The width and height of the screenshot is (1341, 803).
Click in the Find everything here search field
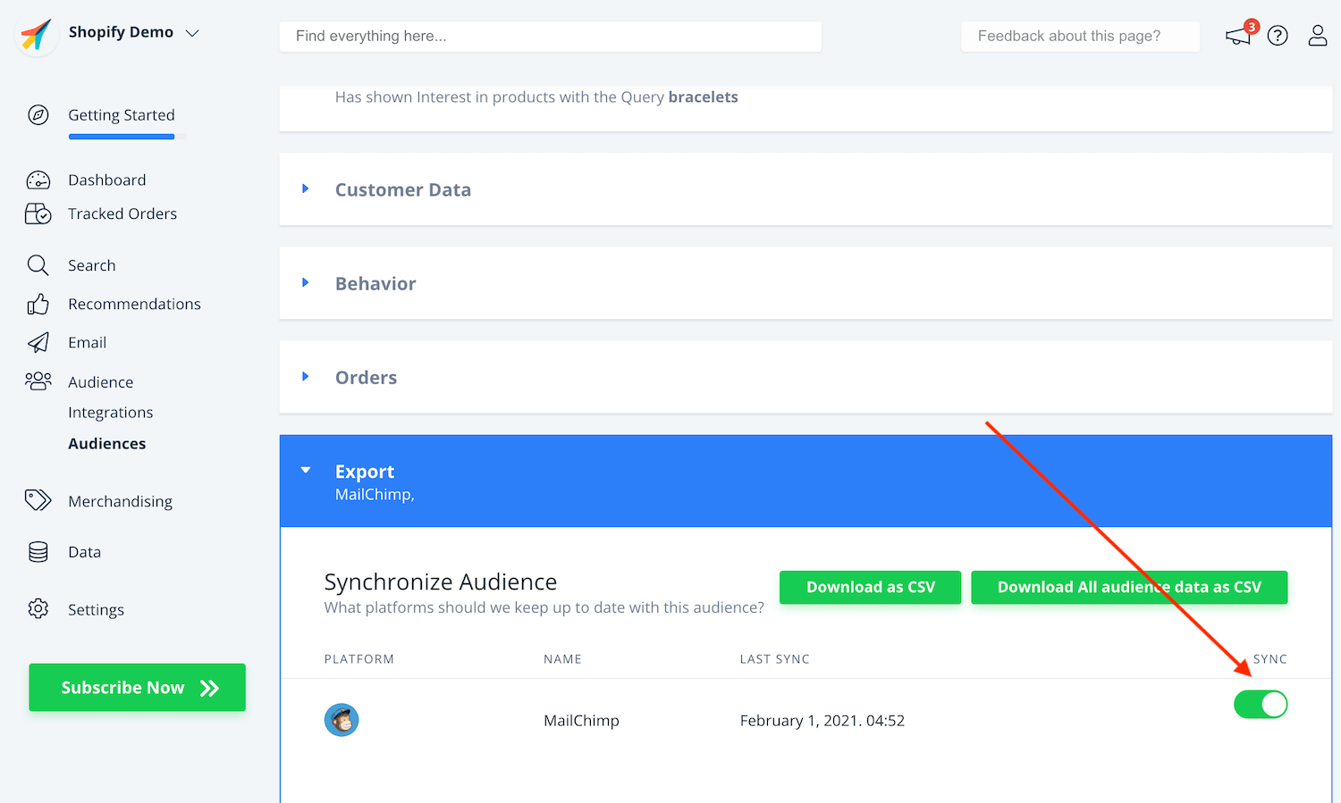[550, 37]
